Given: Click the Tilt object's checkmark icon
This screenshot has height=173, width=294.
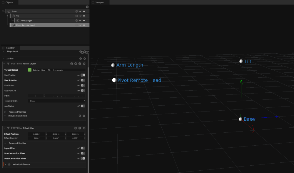Looking at the screenshot, I should click(80, 16).
